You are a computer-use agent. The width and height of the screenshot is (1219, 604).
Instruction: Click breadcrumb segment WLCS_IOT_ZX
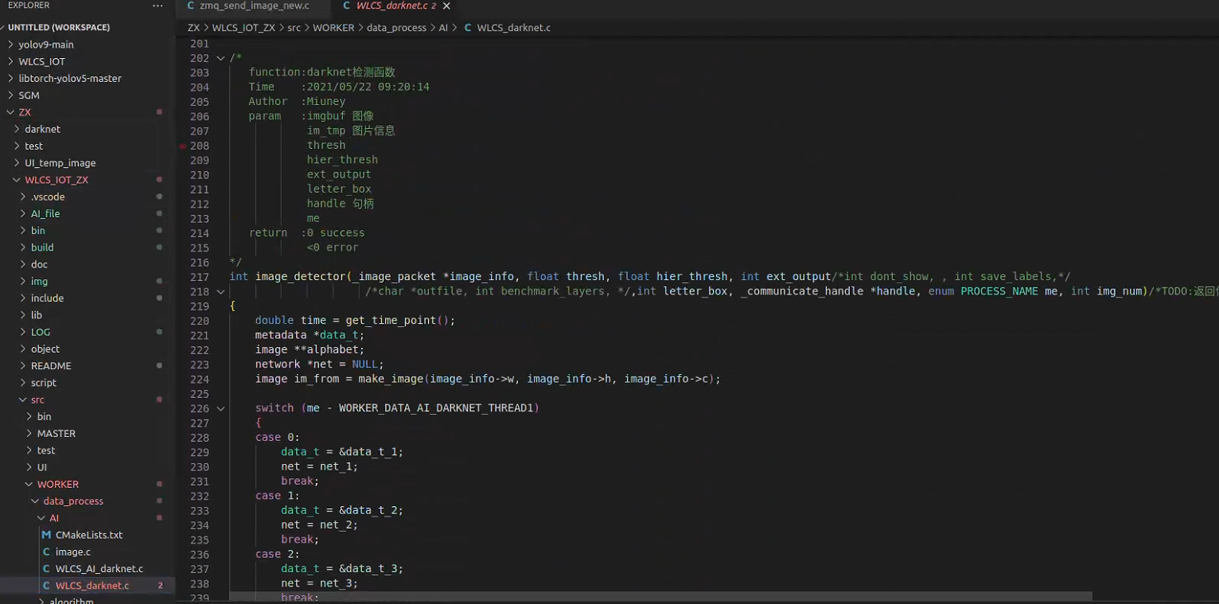click(243, 28)
